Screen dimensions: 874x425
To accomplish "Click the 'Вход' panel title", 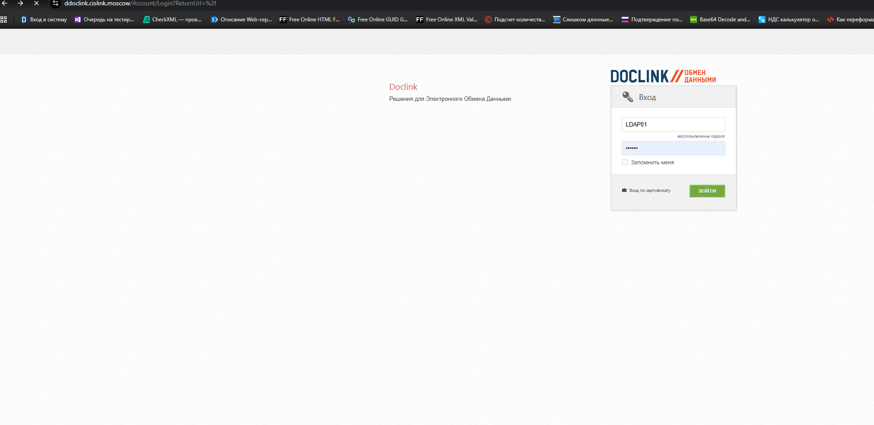I will click(x=647, y=97).
